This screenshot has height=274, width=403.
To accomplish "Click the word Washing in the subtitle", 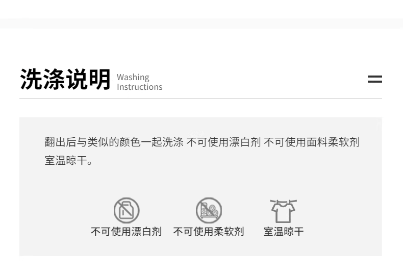I will [x=133, y=78].
